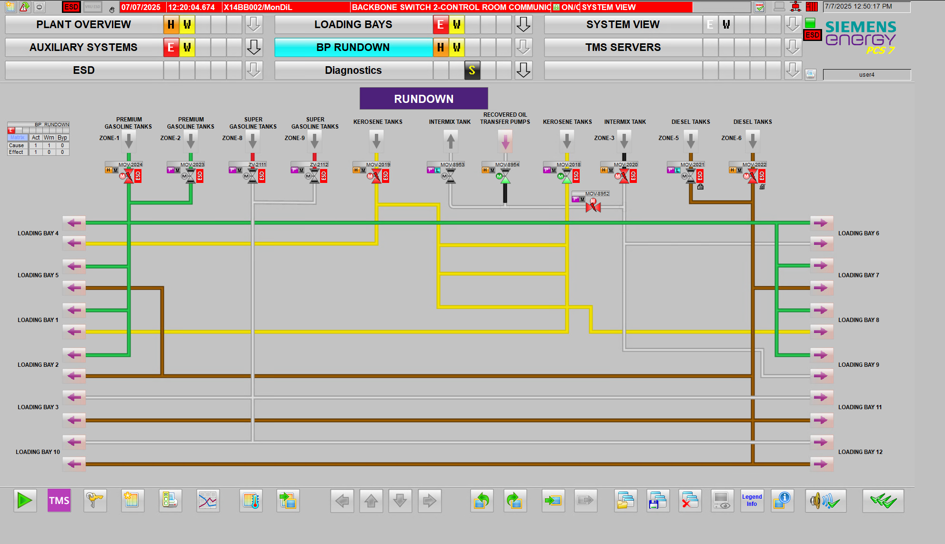Open the AUXILIARY SYSTEMS tab
Viewport: 945px width, 544px height.
pyautogui.click(x=84, y=47)
